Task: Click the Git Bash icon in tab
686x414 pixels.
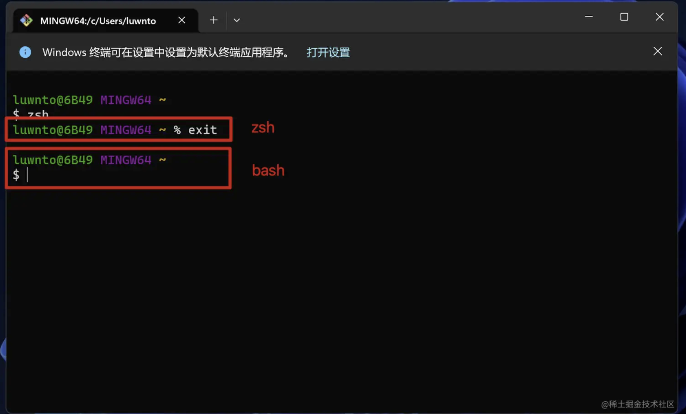Action: pos(26,20)
